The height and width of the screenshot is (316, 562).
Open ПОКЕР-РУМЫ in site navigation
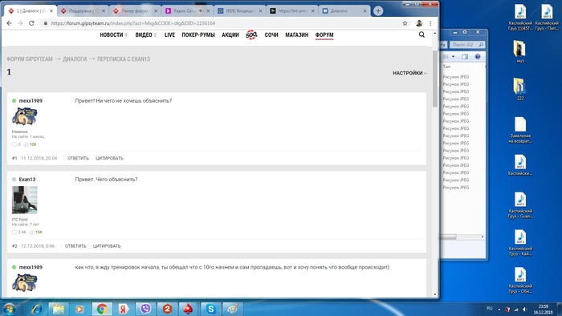[x=198, y=34]
